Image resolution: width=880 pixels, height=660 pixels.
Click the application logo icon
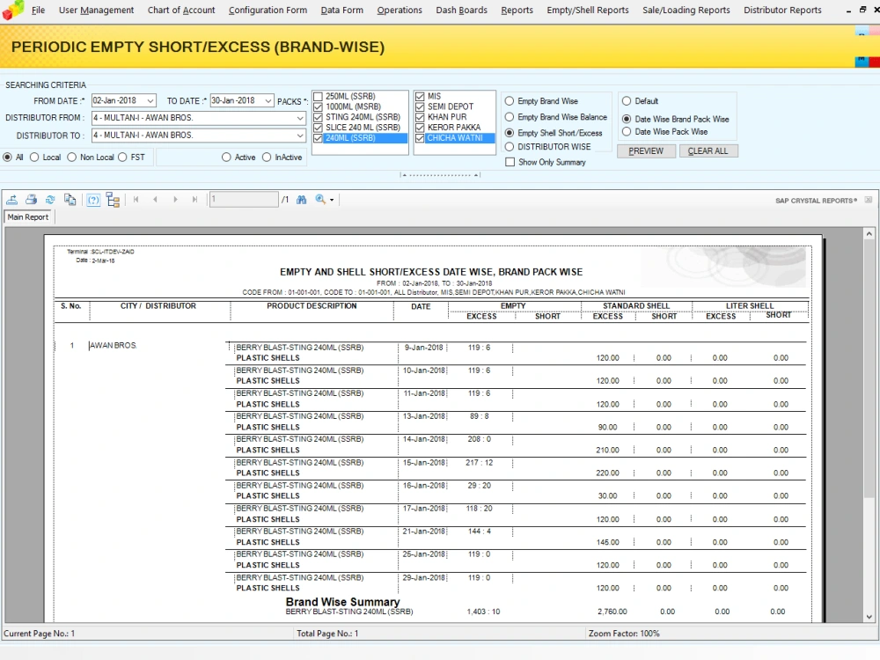[13, 10]
